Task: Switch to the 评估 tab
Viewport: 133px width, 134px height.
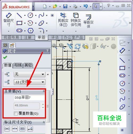Action: click(55, 37)
